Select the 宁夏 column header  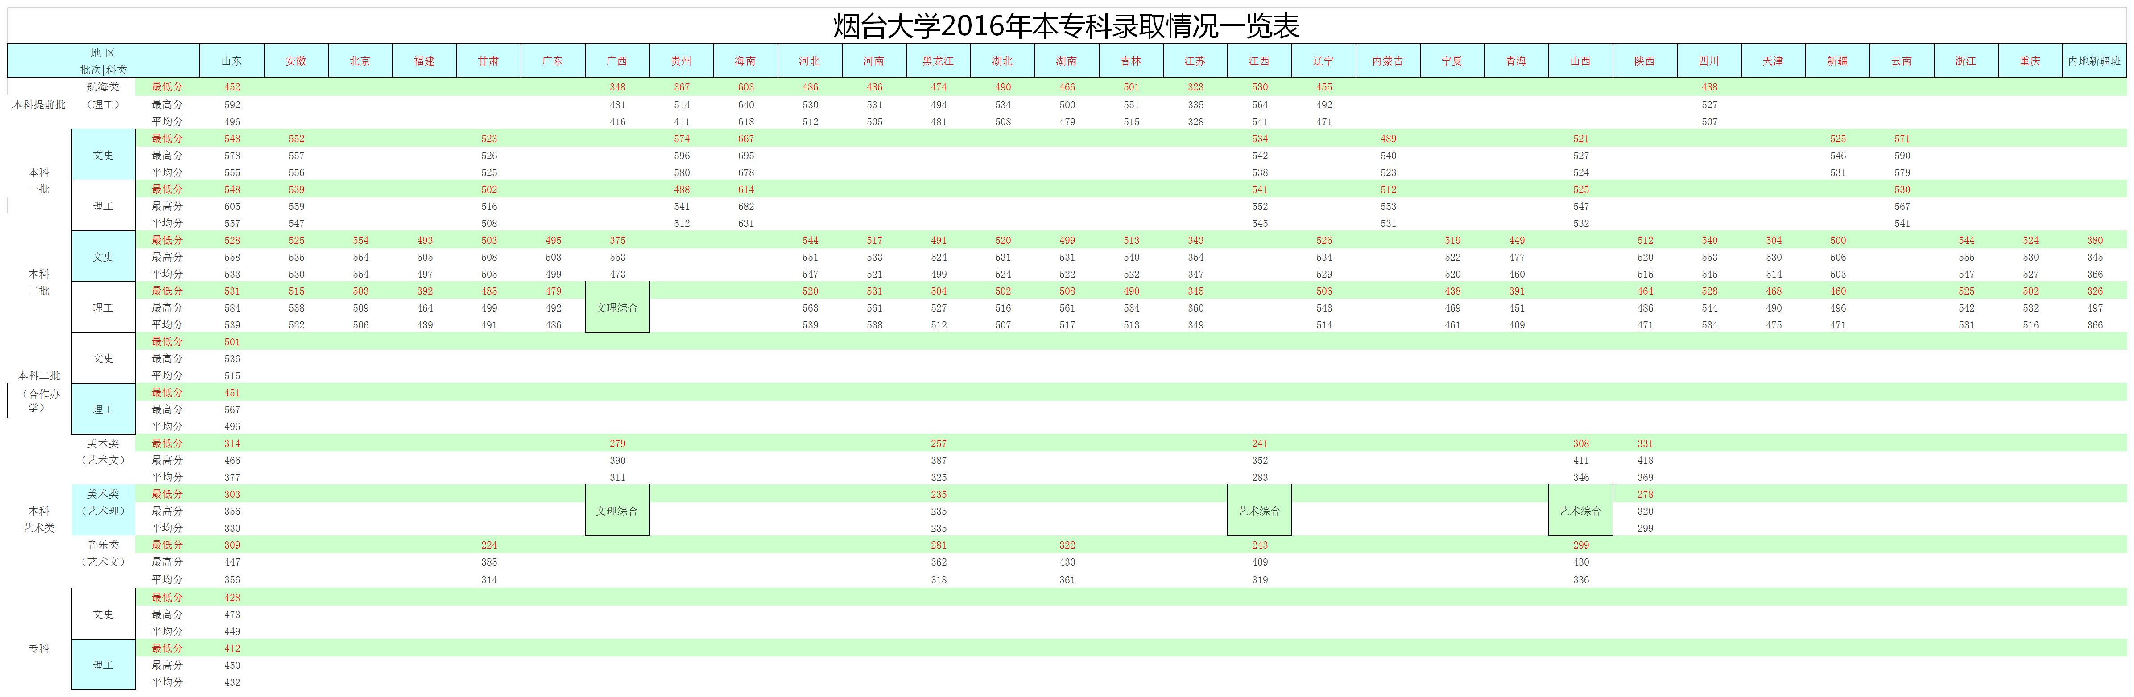point(1452,61)
